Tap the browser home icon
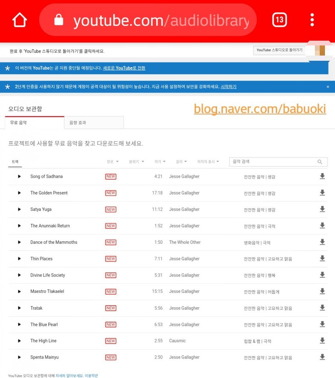This screenshot has width=335, height=378. [19, 20]
